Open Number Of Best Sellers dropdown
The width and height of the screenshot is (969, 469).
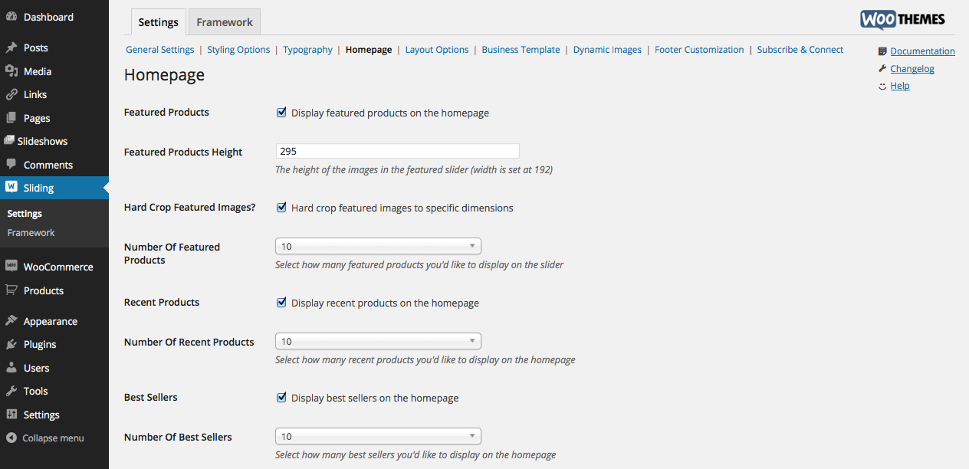point(378,436)
